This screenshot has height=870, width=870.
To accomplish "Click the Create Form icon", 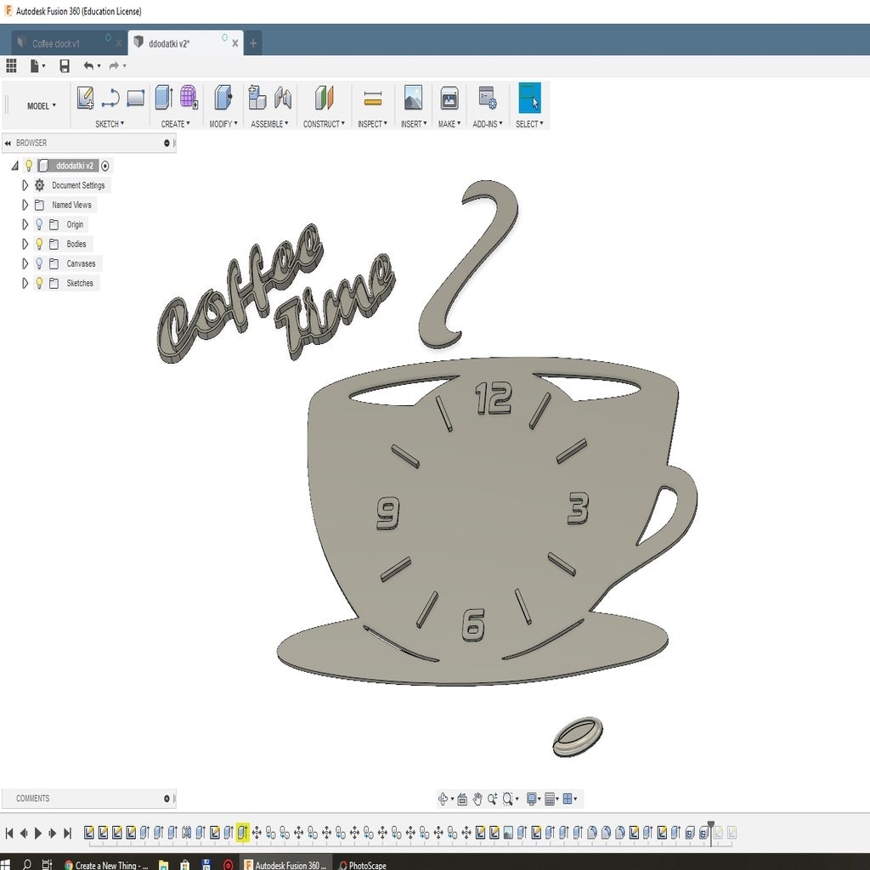I will pyautogui.click(x=189, y=97).
